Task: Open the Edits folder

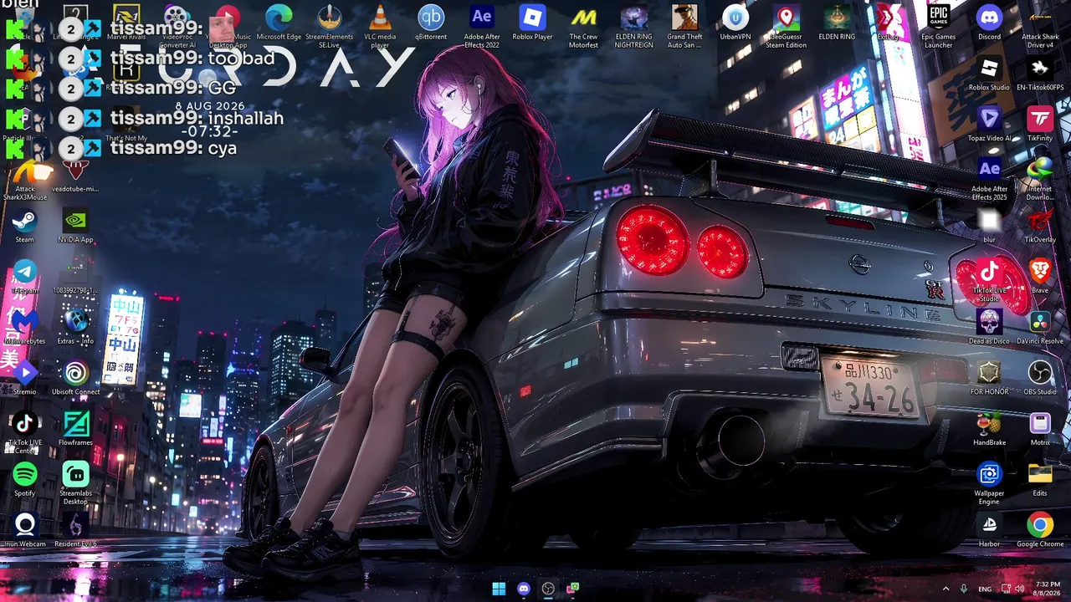Action: pyautogui.click(x=1040, y=480)
